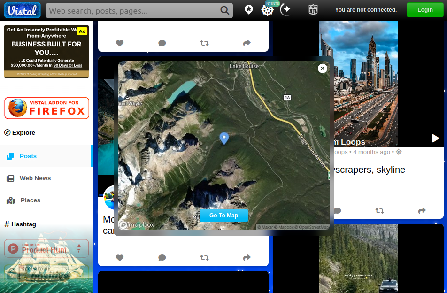447x293 pixels.
Task: Open comments via the speech bubble icon
Action: click(162, 257)
